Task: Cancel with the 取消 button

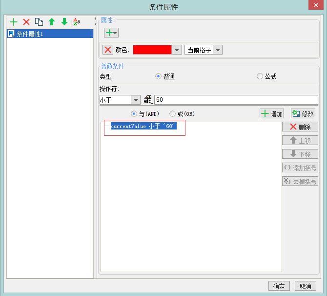Action: (306, 286)
